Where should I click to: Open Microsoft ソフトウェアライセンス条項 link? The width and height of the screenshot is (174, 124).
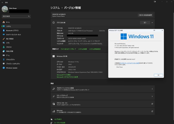click(67, 77)
